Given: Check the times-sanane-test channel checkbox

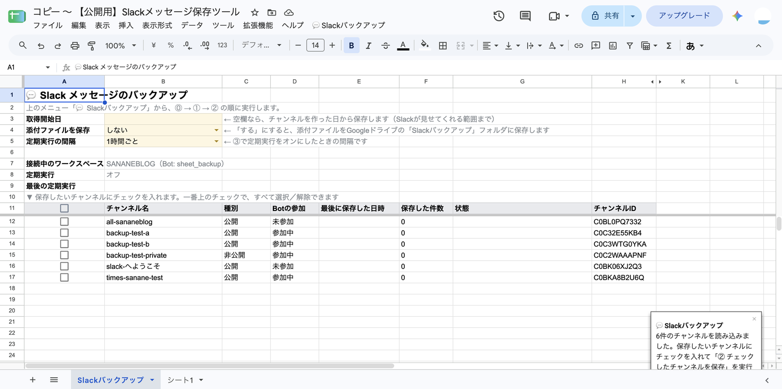Looking at the screenshot, I should 64,277.
